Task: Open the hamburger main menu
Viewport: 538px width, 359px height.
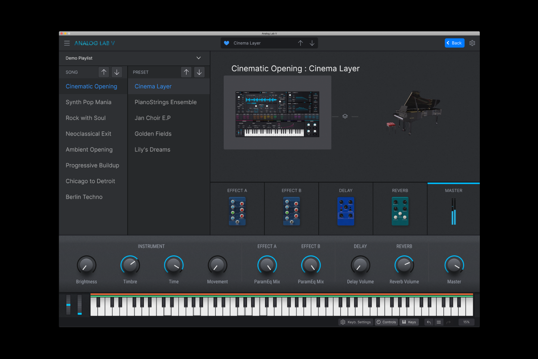Action: tap(67, 43)
